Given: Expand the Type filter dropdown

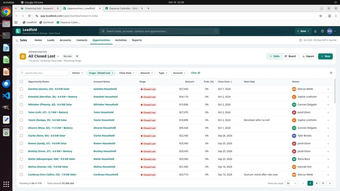Looking at the screenshot, I should click(163, 73).
